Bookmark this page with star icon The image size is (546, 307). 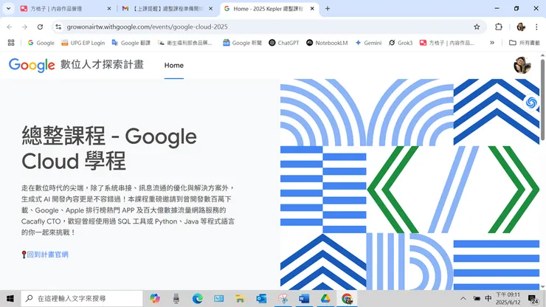pos(477,27)
